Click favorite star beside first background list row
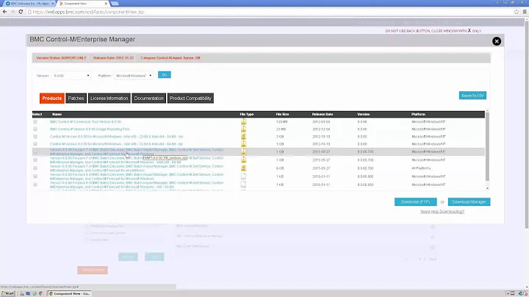This screenshot has height=297, width=529. [x=433, y=226]
